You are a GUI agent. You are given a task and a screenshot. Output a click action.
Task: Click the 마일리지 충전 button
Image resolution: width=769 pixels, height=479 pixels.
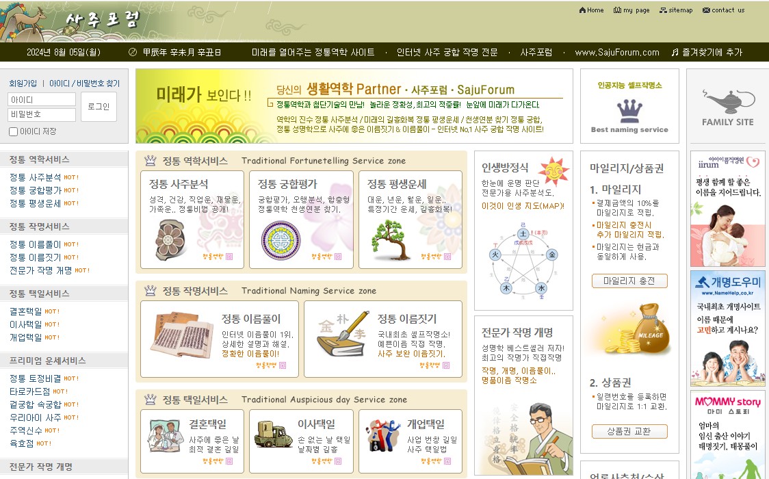point(629,281)
